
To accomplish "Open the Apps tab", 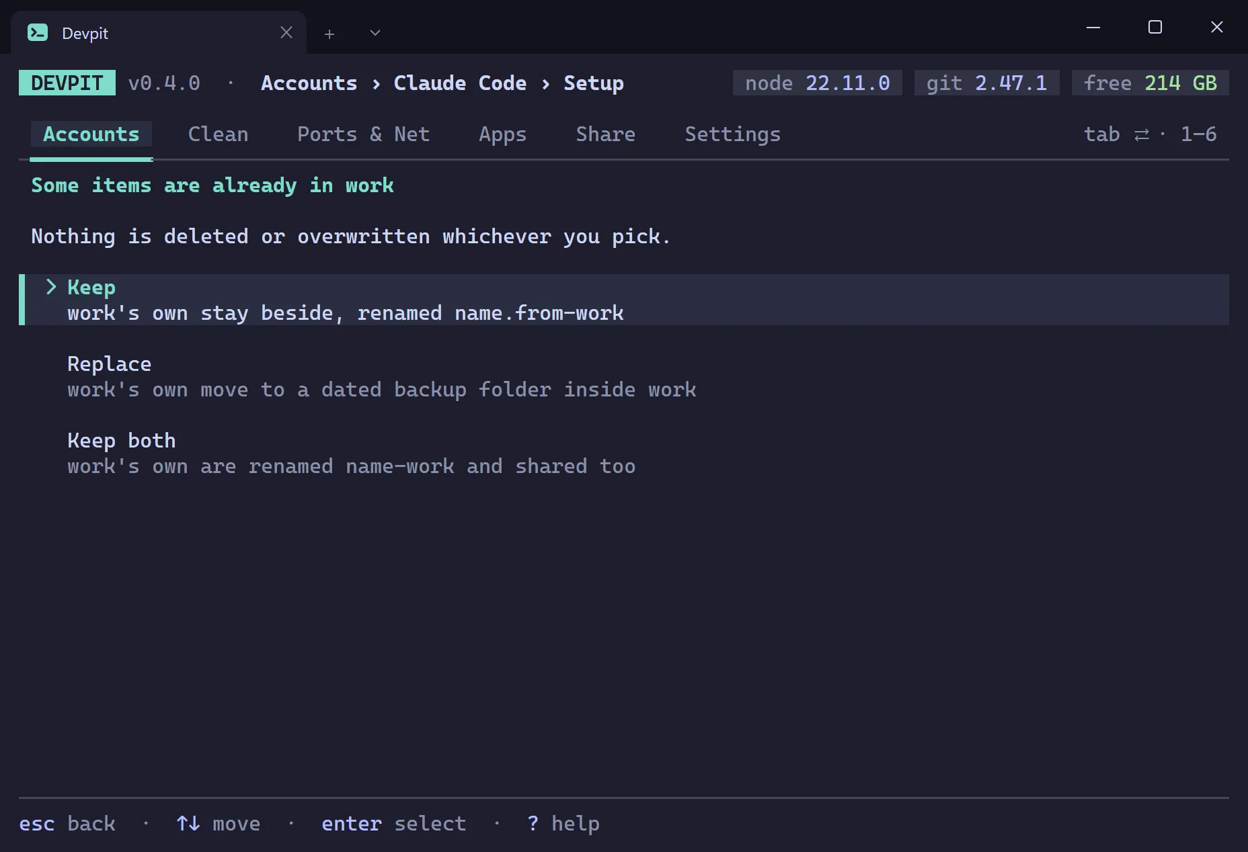I will pos(502,134).
